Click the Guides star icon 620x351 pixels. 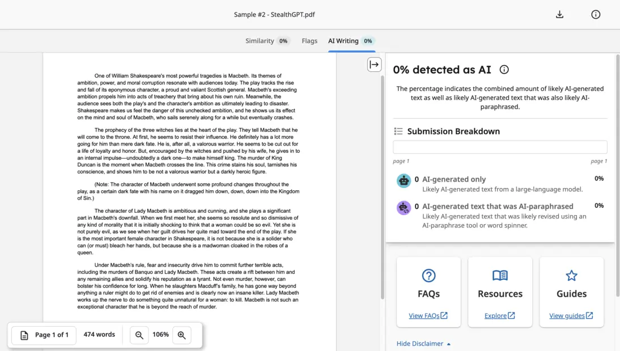(x=571, y=275)
